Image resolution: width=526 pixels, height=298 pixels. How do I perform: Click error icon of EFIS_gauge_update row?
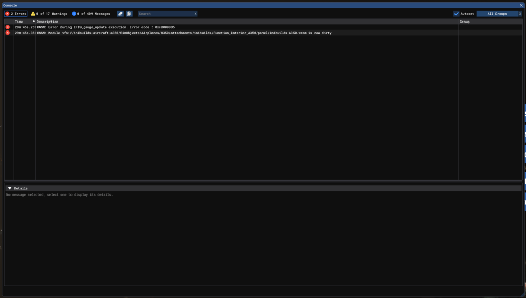click(8, 27)
